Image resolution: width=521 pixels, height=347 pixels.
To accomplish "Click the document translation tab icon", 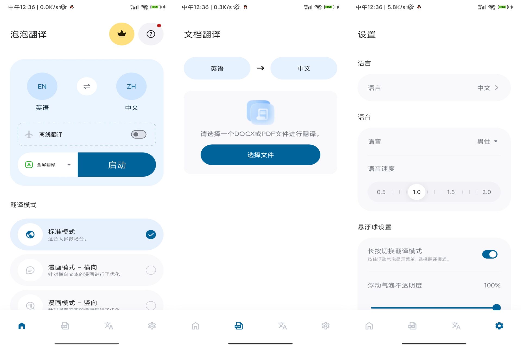I will coord(239,326).
